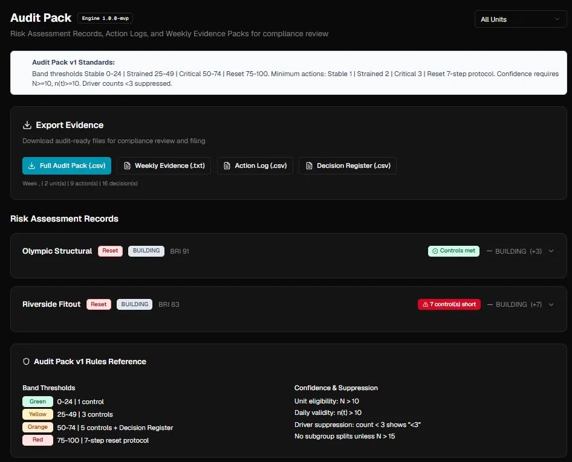Click the BRI 83 score

[169, 304]
